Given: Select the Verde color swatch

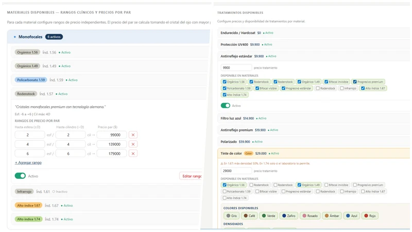Looking at the screenshot, I should [268, 216].
